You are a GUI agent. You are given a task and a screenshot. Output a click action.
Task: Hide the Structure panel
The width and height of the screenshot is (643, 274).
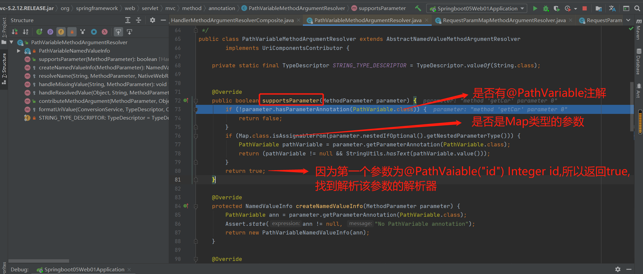pyautogui.click(x=163, y=20)
